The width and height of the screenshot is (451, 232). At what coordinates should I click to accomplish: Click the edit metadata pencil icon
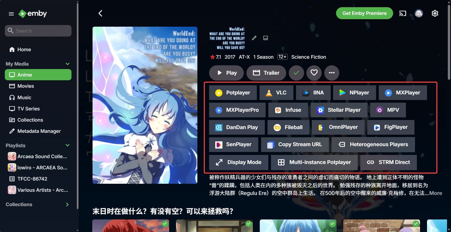click(x=254, y=38)
